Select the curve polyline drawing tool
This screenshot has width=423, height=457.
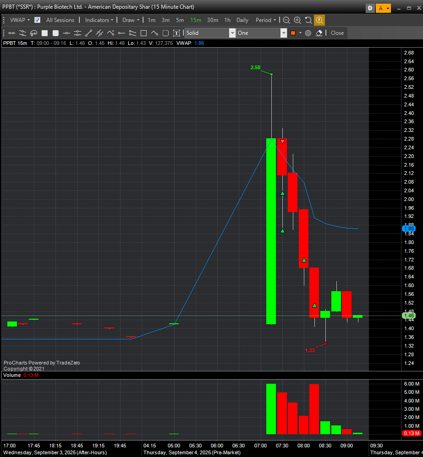click(154, 33)
